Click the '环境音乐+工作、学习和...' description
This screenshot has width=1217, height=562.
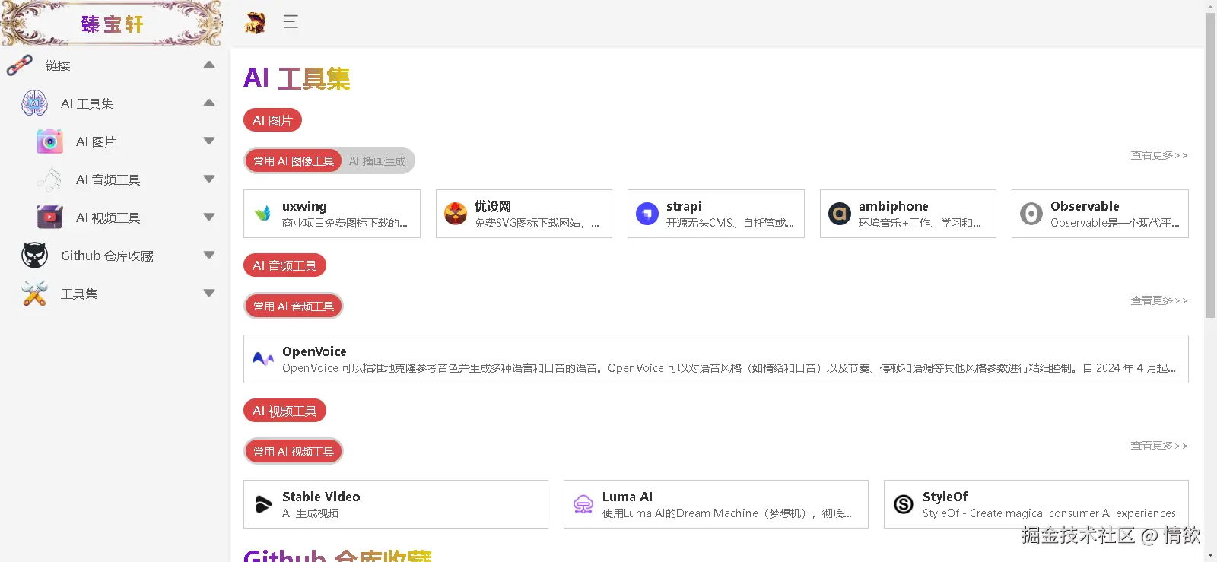pyautogui.click(x=920, y=223)
